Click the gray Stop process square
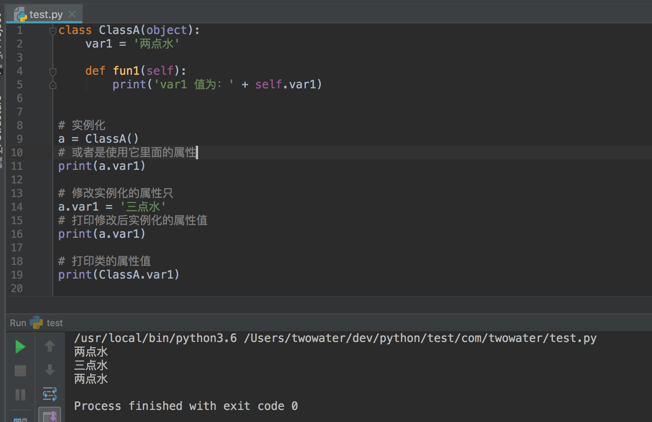The height and width of the screenshot is (422, 652). point(20,371)
